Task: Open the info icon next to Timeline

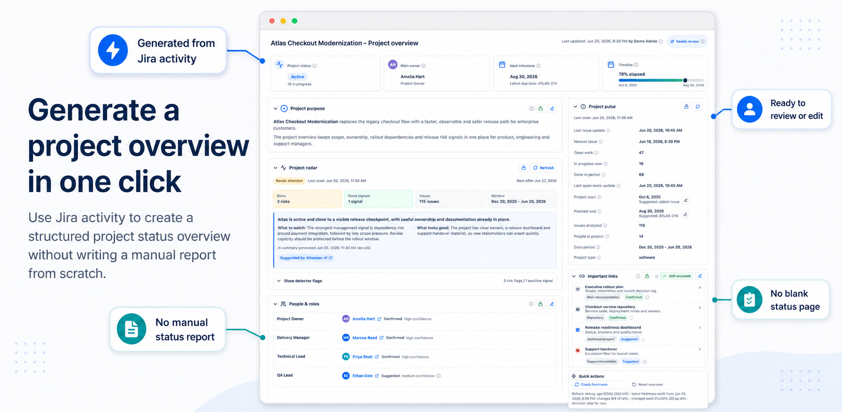Action: click(x=636, y=65)
